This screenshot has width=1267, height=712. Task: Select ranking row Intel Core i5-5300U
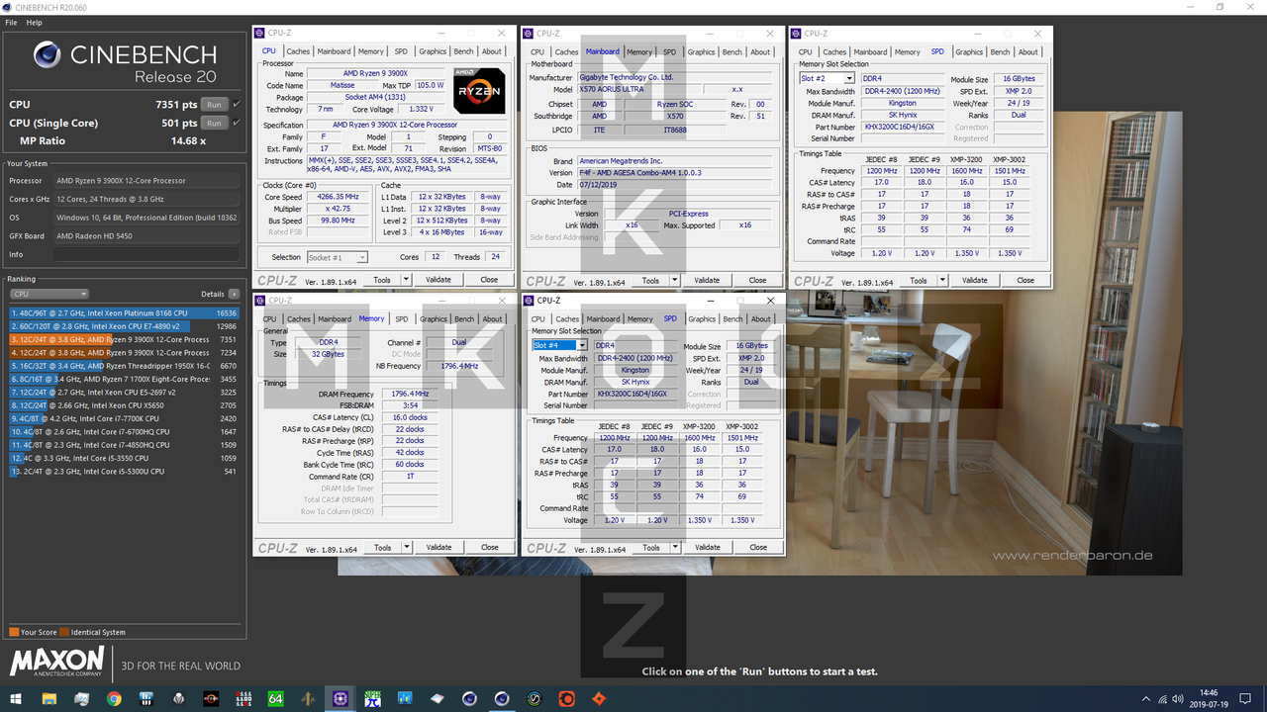click(x=124, y=471)
